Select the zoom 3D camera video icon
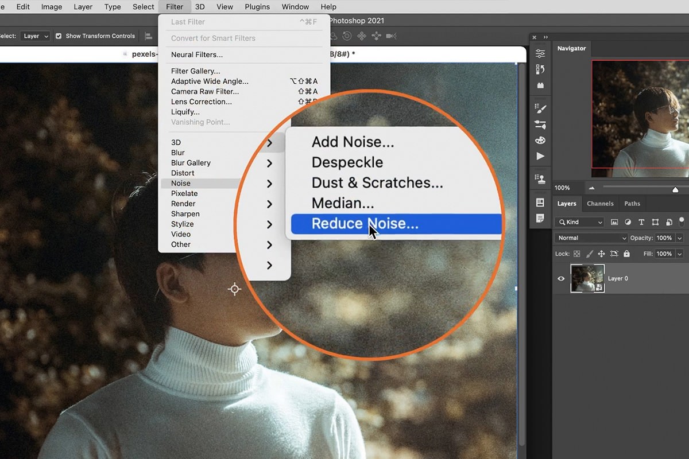This screenshot has width=689, height=459. click(x=392, y=36)
